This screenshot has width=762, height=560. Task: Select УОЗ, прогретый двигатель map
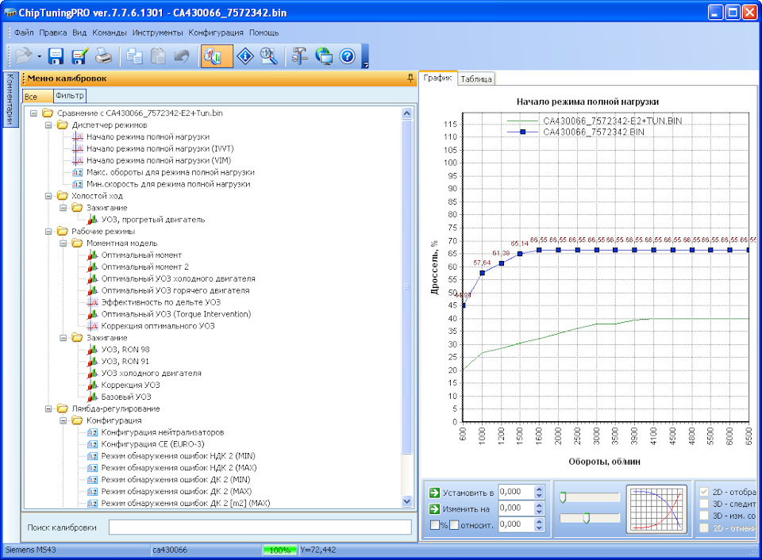(153, 220)
